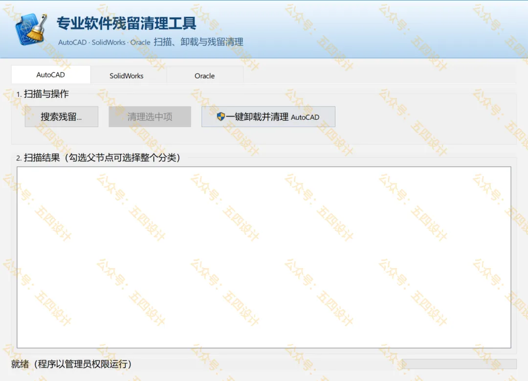Click the 2. 扫描结果 section label
Screen dimensions: 528x381
[x=98, y=157]
